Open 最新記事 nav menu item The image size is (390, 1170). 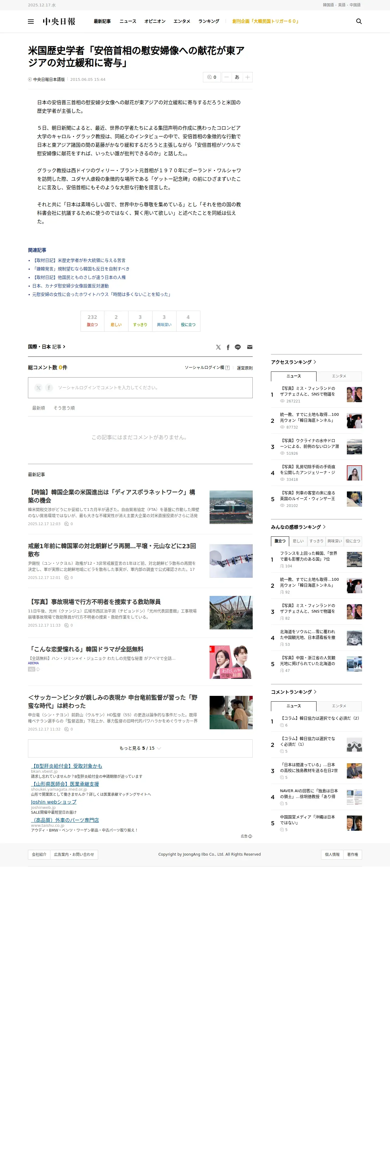tap(102, 21)
